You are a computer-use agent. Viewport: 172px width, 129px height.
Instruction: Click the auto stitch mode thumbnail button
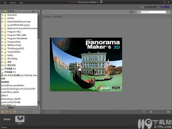click(20, 119)
